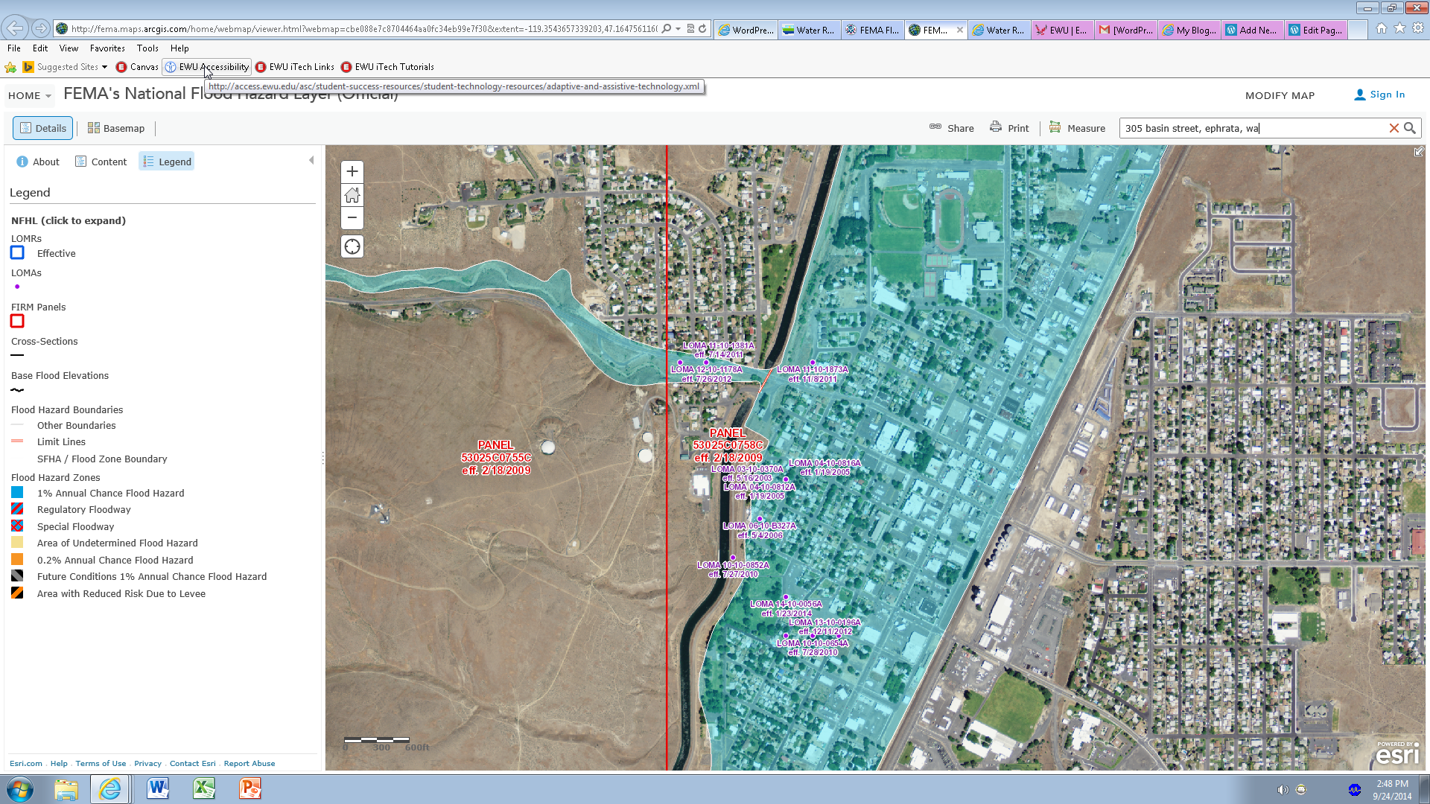The image size is (1430, 804).
Task: Click MODIFY MAP
Action: pos(1280,95)
